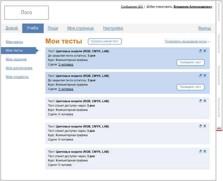This screenshot has height=181, width=223.
Task: Delete the second test using the X icon
Action: (205, 75)
